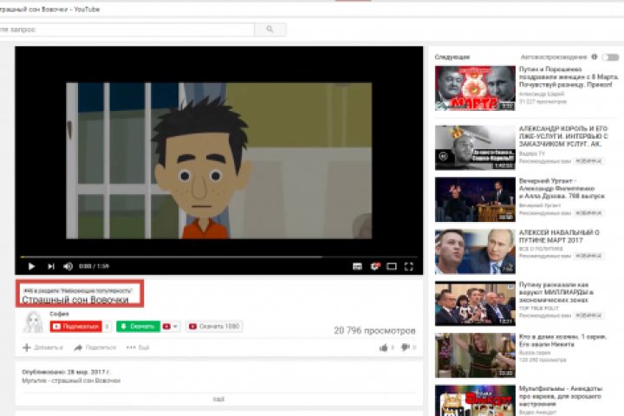Focus the YouTube search input field
This screenshot has height=416, width=624.
pyautogui.click(x=127, y=29)
